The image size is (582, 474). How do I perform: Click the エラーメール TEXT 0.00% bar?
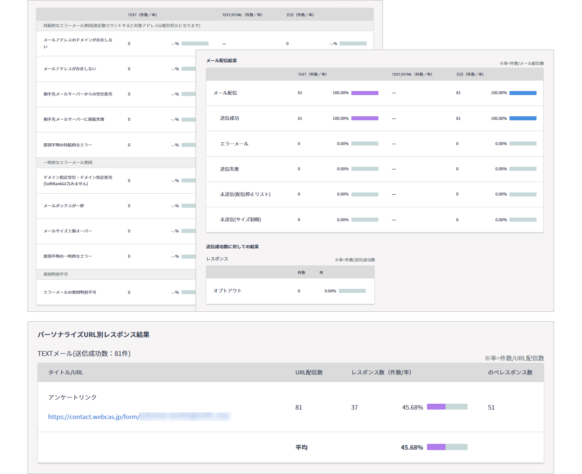(365, 144)
